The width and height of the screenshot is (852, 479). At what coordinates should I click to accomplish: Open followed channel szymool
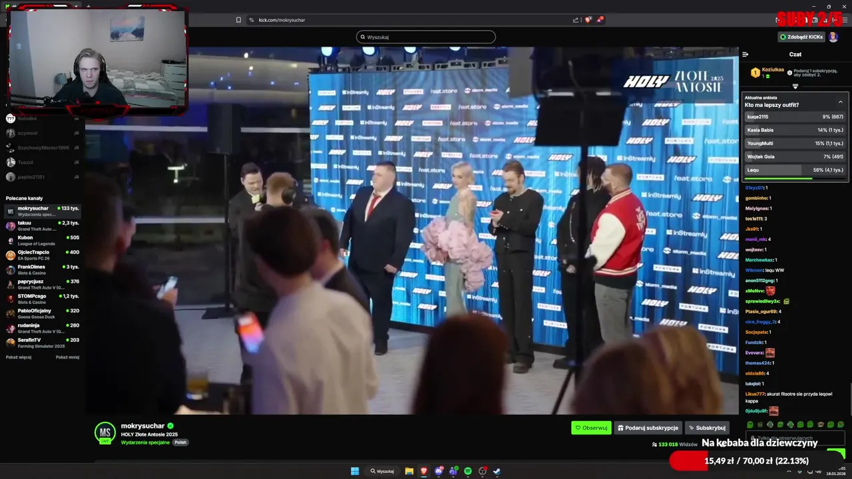43,133
